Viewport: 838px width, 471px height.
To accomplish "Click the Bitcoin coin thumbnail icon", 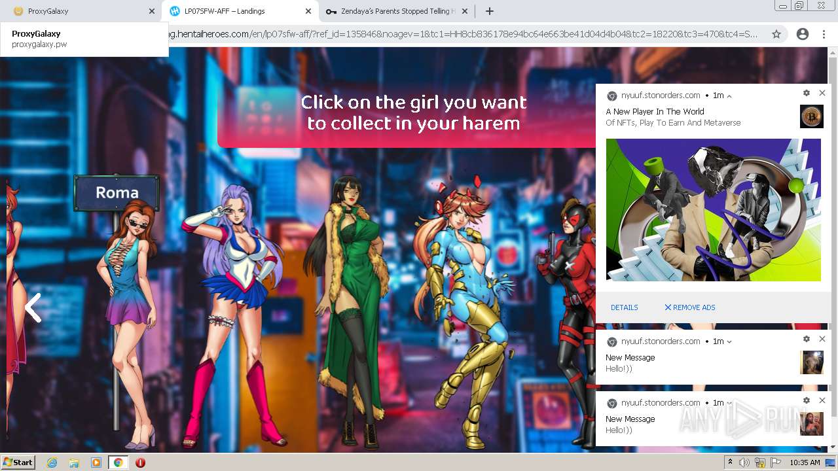I will click(812, 116).
